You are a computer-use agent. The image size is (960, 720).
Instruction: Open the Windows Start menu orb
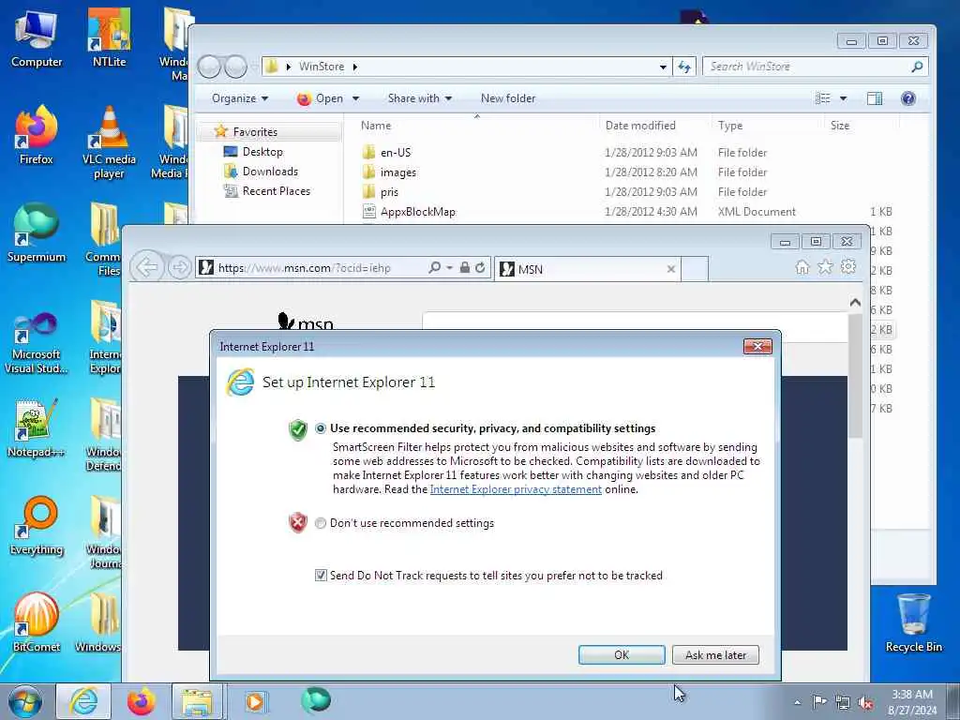point(25,701)
